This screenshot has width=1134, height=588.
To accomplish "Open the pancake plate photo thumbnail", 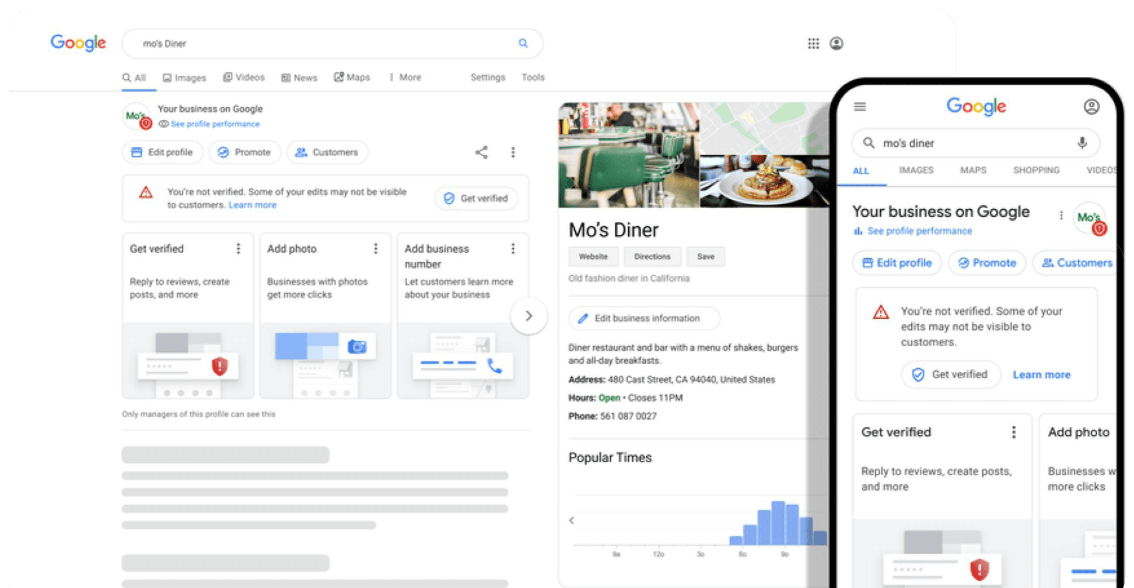I will pos(764,181).
